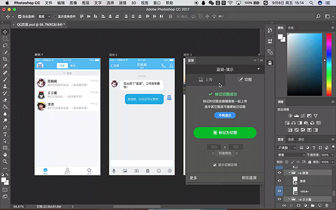Click the align left edges icon
The image size is (336, 210).
[103, 16]
